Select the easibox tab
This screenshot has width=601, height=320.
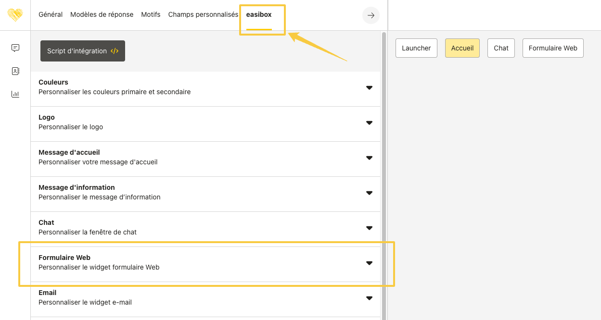click(259, 14)
